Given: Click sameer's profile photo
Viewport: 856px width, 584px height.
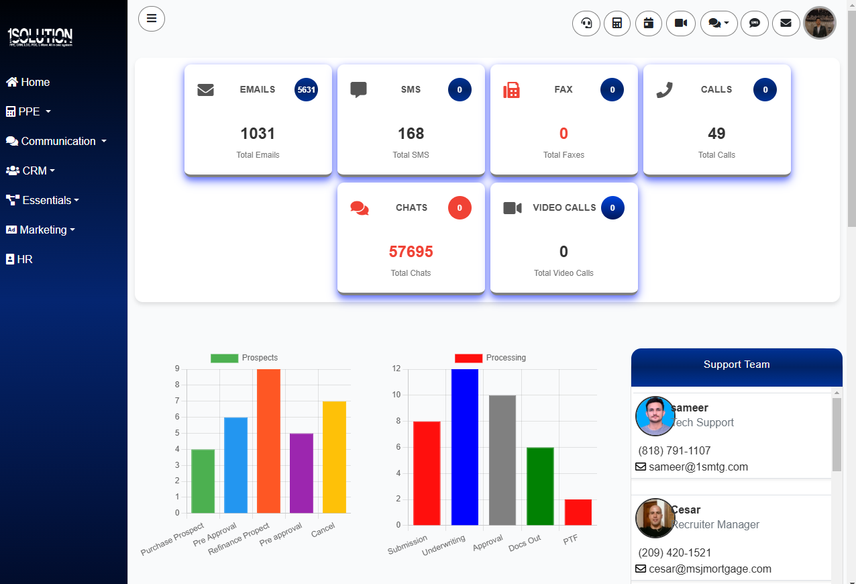Looking at the screenshot, I should click(655, 416).
